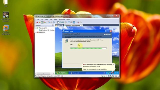
Task: Close the Windows XP Professional tab
Action: [82, 25]
